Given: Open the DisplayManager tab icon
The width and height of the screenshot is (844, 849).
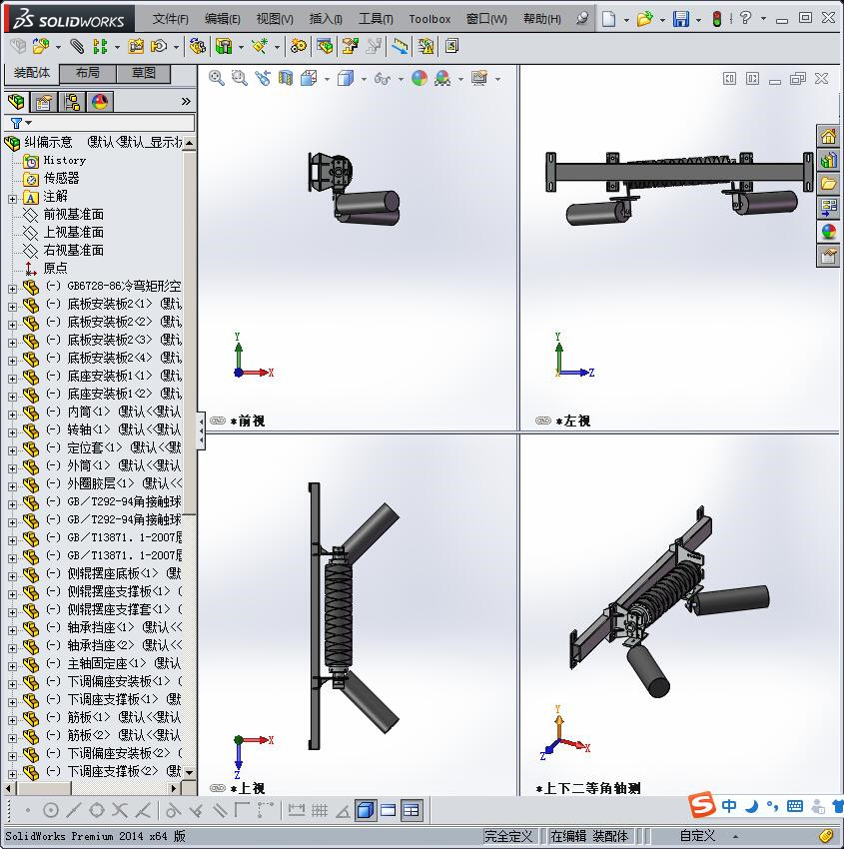Looking at the screenshot, I should (x=100, y=101).
